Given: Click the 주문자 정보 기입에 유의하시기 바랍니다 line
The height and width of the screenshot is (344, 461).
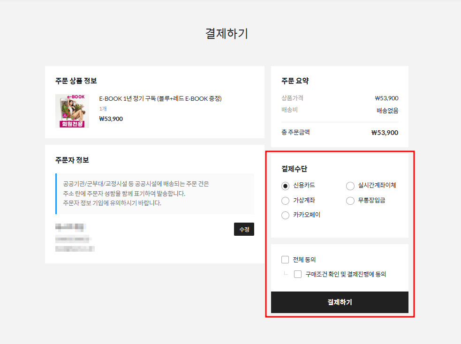Looking at the screenshot, I should [x=112, y=203].
